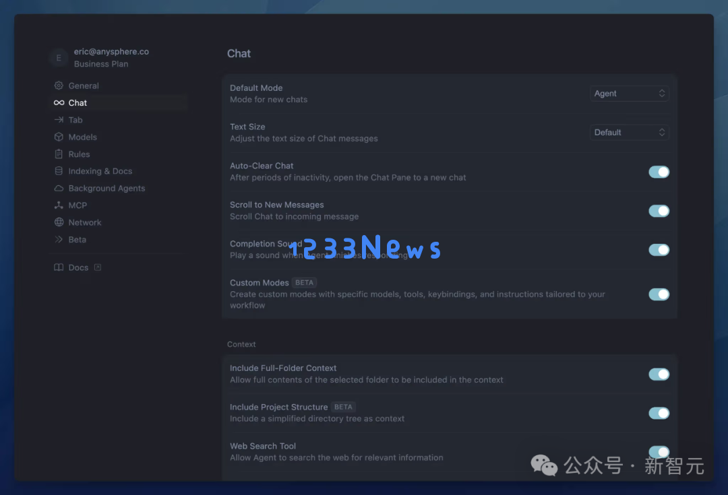Click the Web Search Tool title
The height and width of the screenshot is (495, 728).
coord(263,446)
